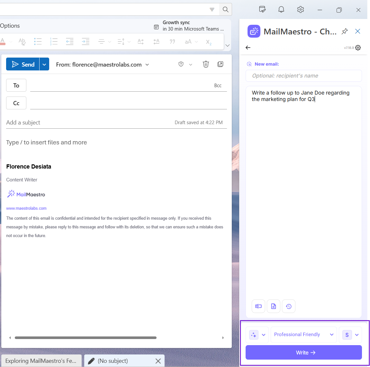
Task: Click the optional recipient's name field
Action: pyautogui.click(x=303, y=76)
